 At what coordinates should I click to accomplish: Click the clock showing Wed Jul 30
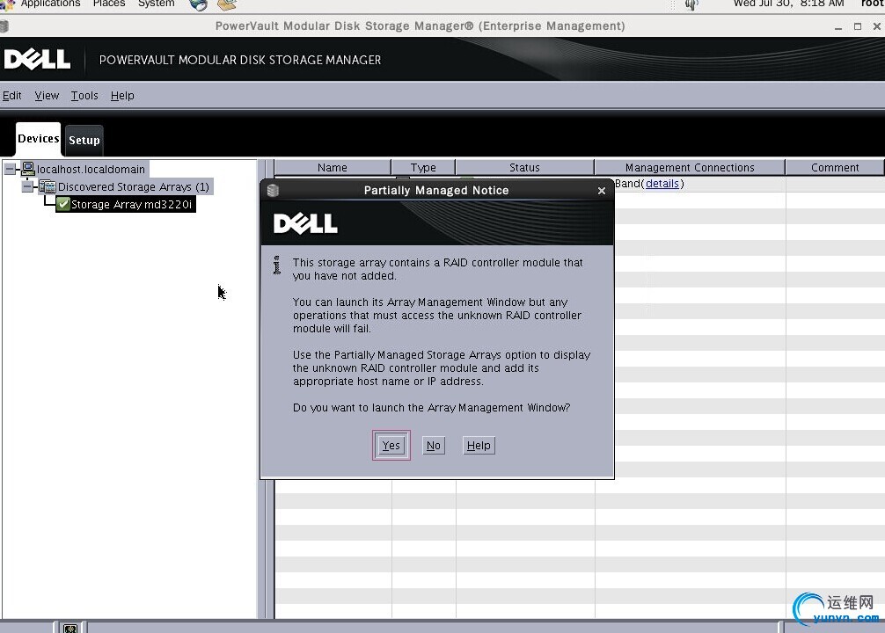788,4
